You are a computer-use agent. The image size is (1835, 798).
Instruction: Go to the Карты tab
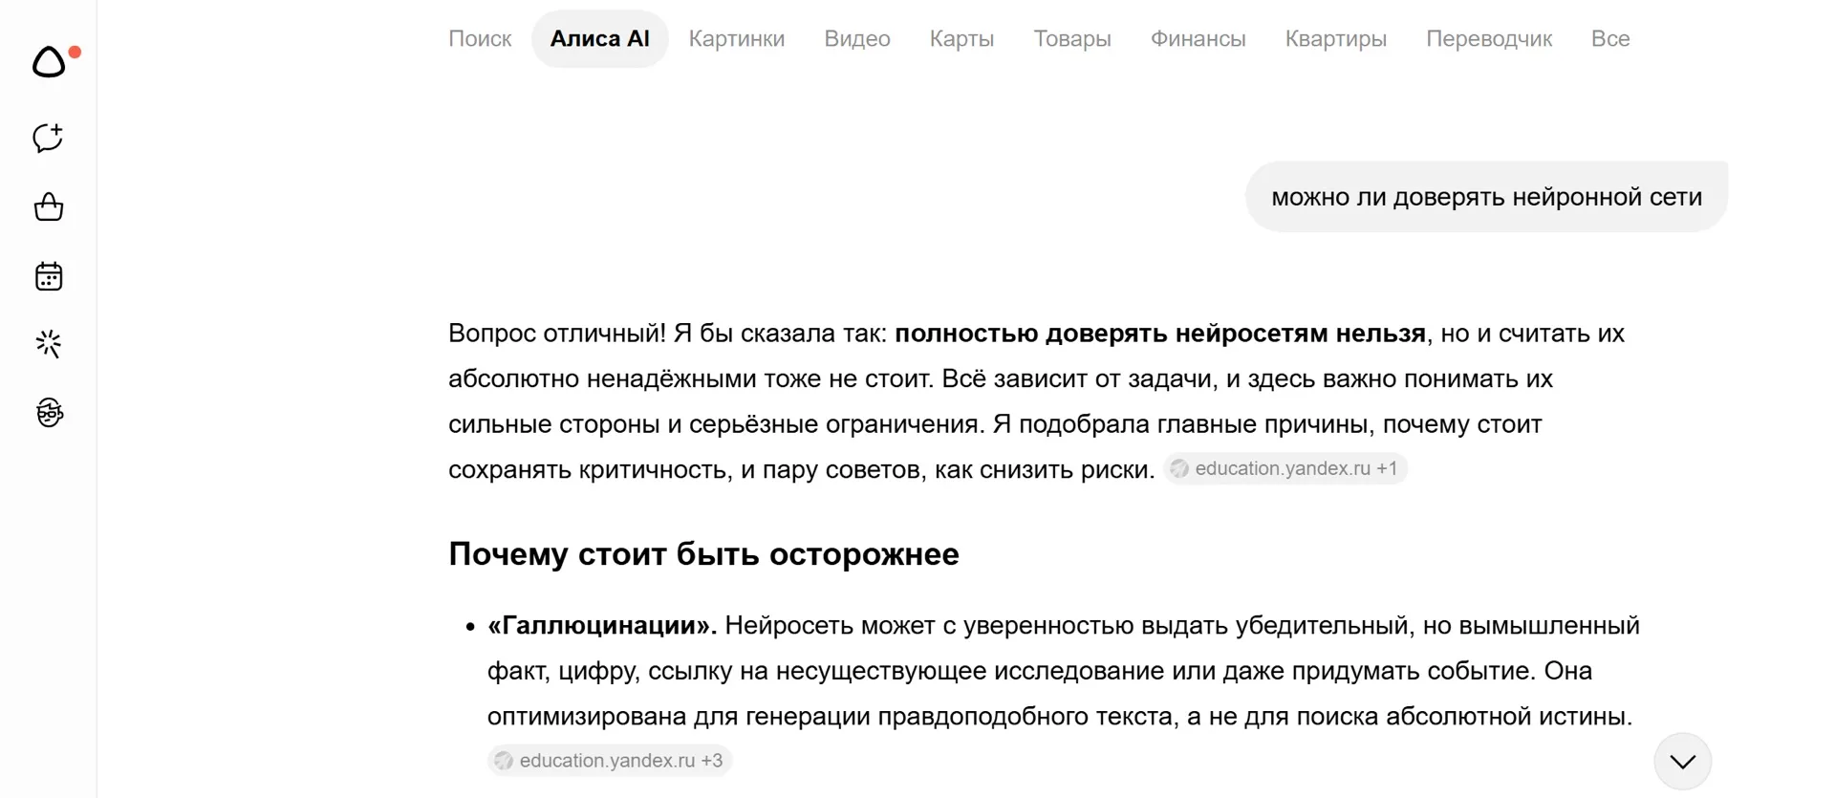tap(961, 39)
